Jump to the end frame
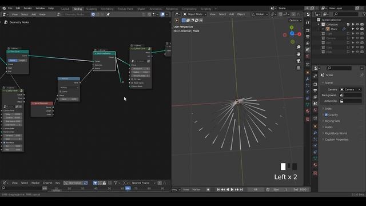 (241, 189)
